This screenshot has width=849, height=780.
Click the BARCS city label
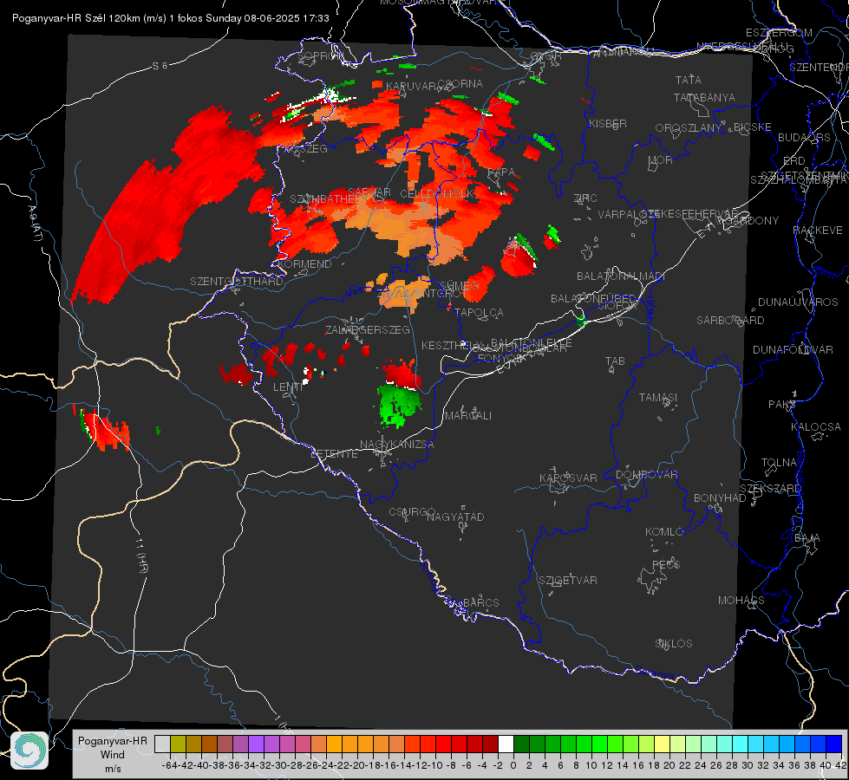click(x=481, y=603)
